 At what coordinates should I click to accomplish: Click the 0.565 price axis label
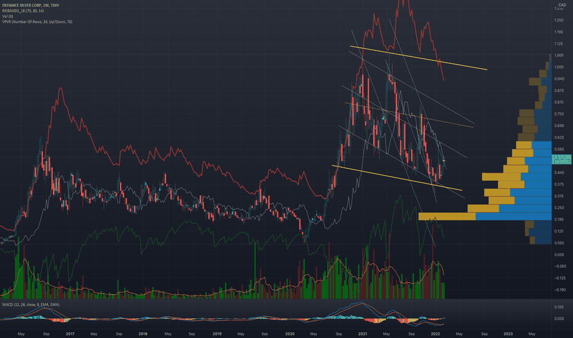pyautogui.click(x=559, y=149)
